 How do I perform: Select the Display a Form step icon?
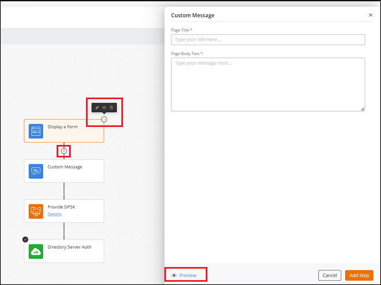36,131
